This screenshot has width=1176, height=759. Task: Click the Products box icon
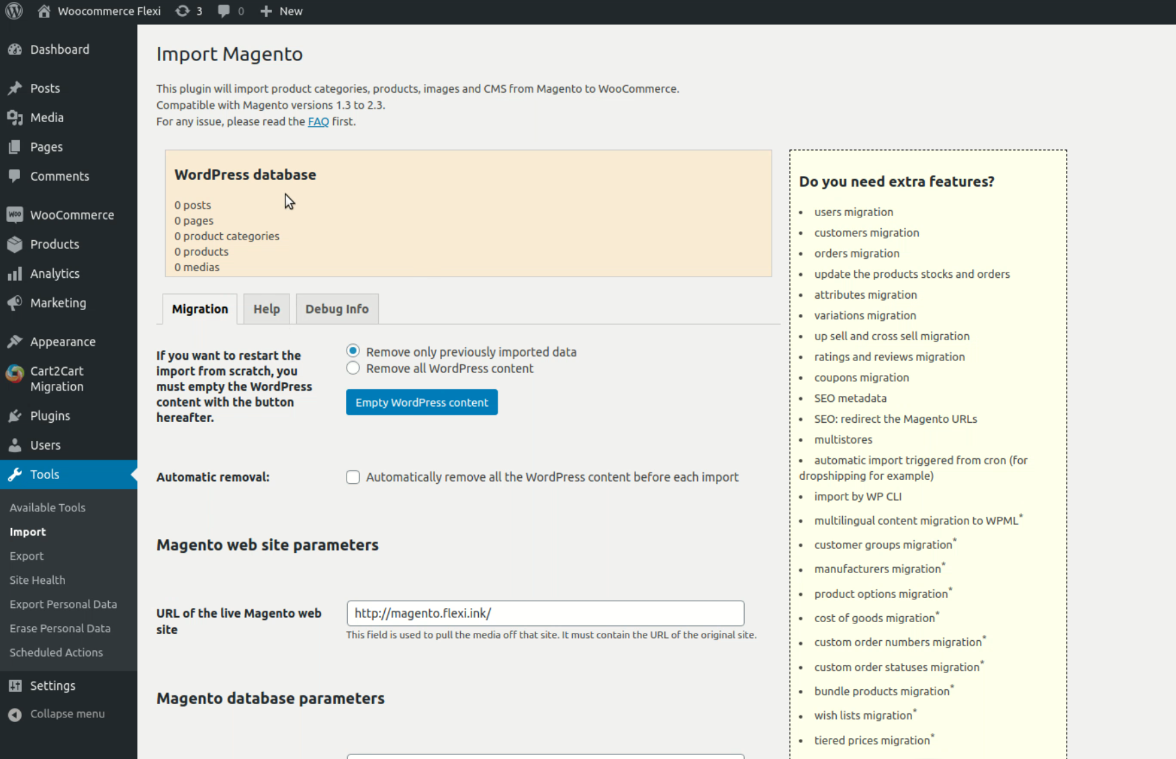click(15, 244)
